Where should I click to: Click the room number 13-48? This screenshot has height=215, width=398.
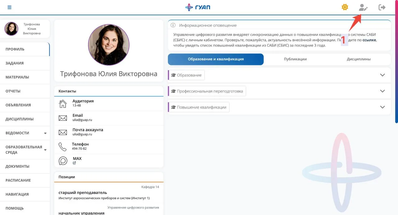(77, 106)
